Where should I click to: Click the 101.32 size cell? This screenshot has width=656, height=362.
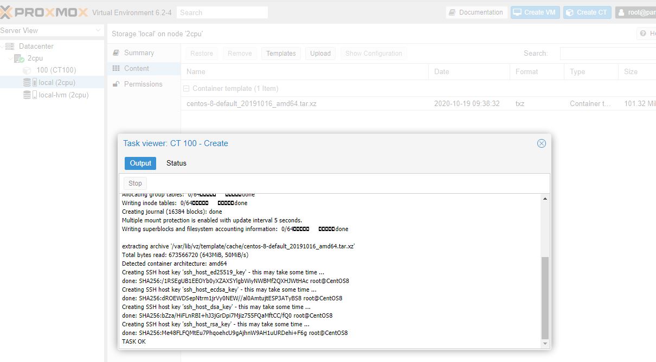[x=640, y=103]
